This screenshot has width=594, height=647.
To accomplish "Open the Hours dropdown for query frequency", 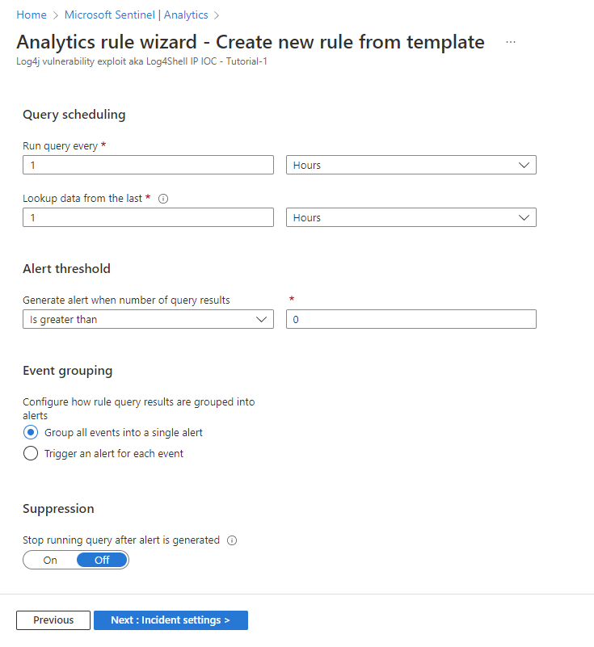I will [411, 165].
